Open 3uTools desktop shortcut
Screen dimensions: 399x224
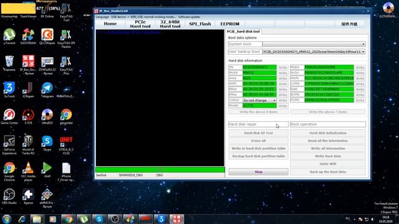coord(9,90)
